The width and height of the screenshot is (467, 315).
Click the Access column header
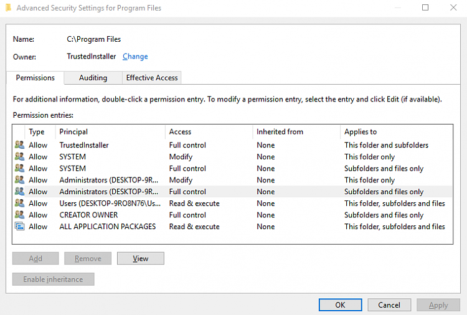[209, 131]
